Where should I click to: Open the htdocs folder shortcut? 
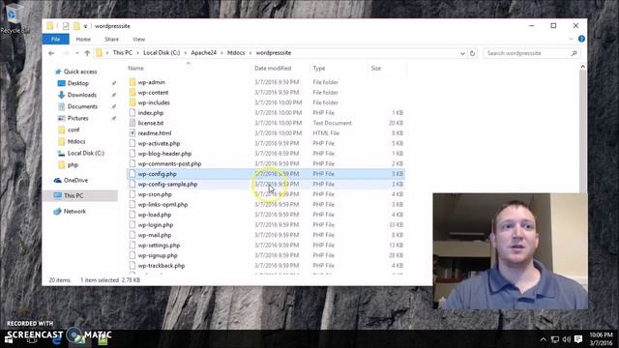tap(75, 141)
